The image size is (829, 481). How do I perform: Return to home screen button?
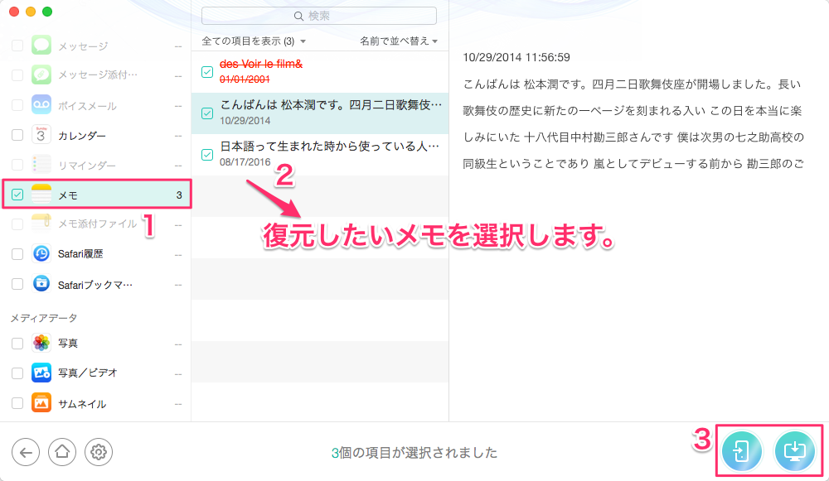tap(62, 452)
